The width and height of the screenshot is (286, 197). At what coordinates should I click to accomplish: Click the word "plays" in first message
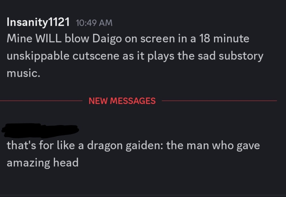161,56
